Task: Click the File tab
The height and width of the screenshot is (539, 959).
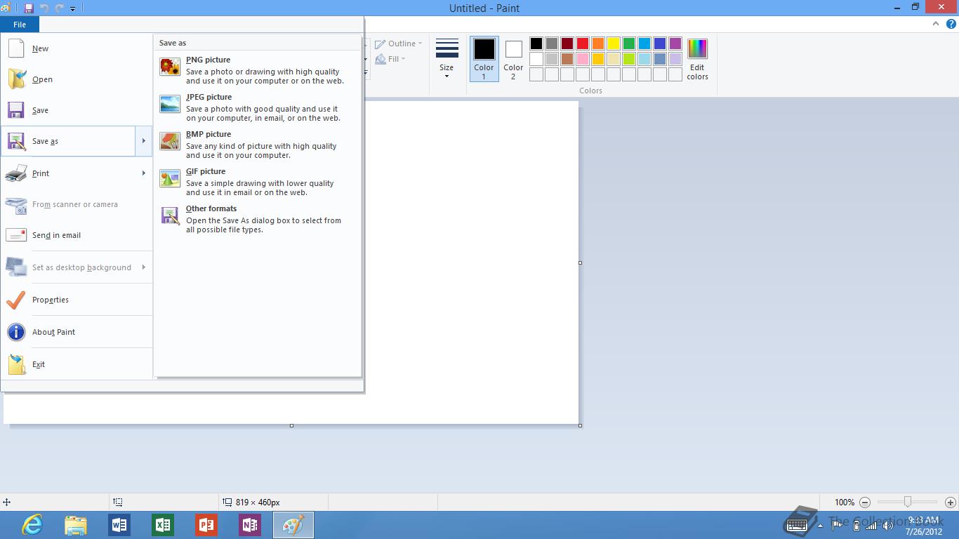Action: click(x=20, y=25)
